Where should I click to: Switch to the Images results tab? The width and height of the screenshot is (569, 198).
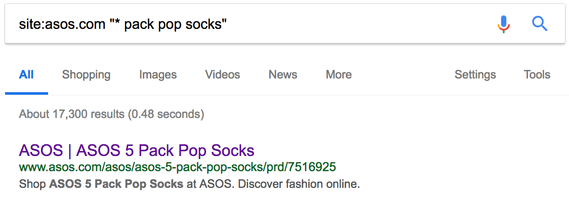click(158, 74)
